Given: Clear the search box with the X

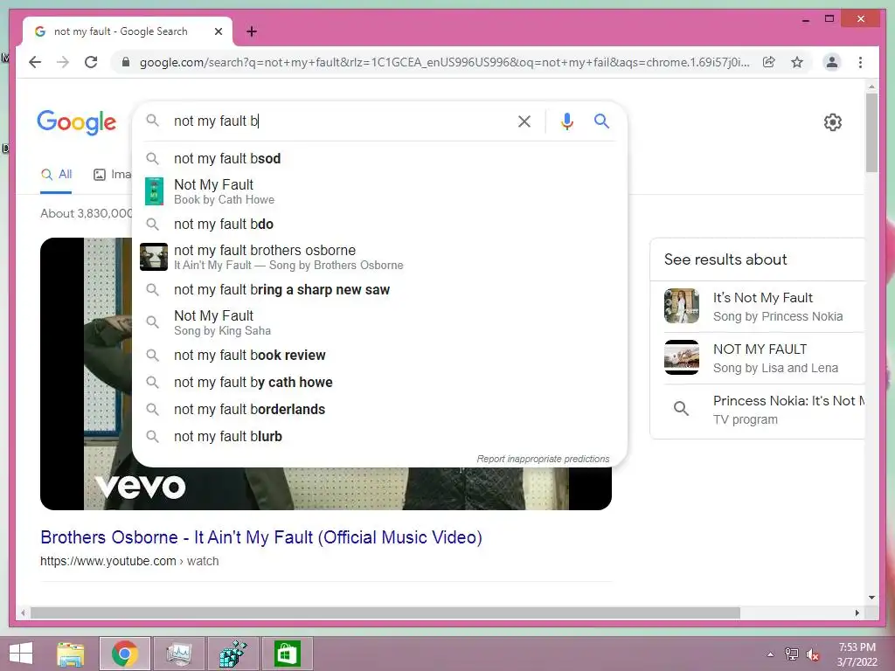Looking at the screenshot, I should pos(524,121).
